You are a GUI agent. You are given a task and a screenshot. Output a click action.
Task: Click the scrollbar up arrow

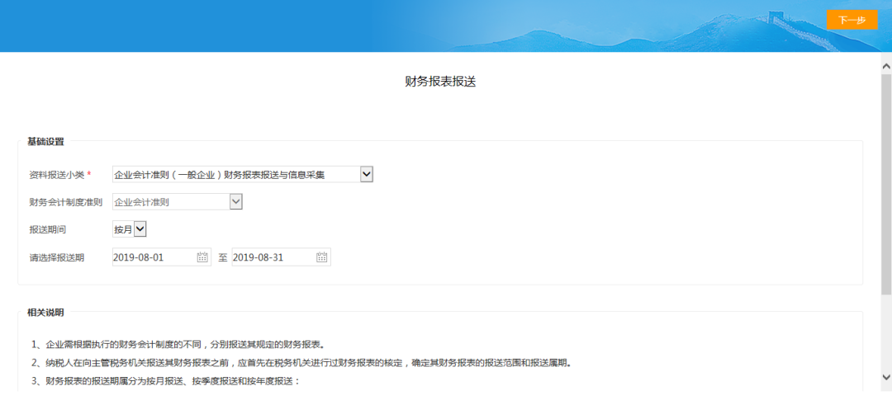pos(886,66)
